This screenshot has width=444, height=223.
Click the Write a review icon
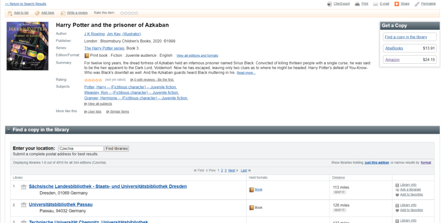point(63,13)
